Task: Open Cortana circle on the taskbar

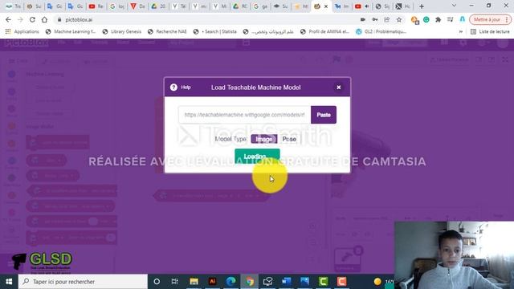Action: point(157,282)
